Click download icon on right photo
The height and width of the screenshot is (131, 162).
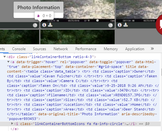tap(126, 25)
